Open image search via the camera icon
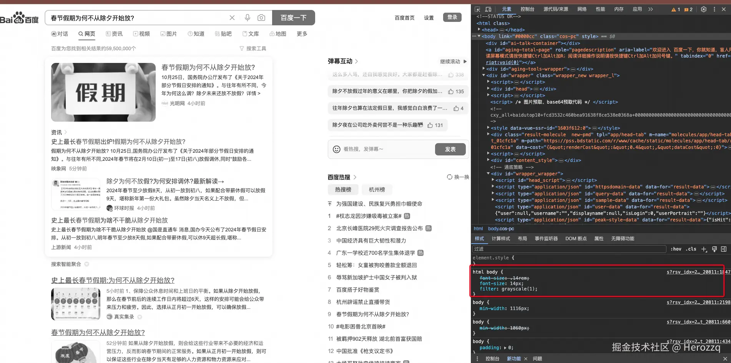Viewport: 731px width, 363px height. pos(261,18)
